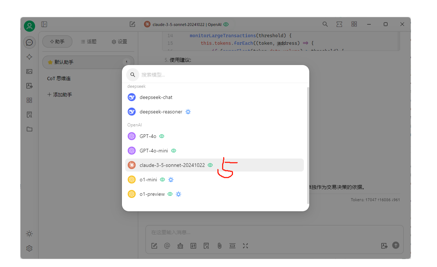This screenshot has height=267, width=437.
Task: Click the search magnifier icon in title bar
Action: (x=325, y=24)
